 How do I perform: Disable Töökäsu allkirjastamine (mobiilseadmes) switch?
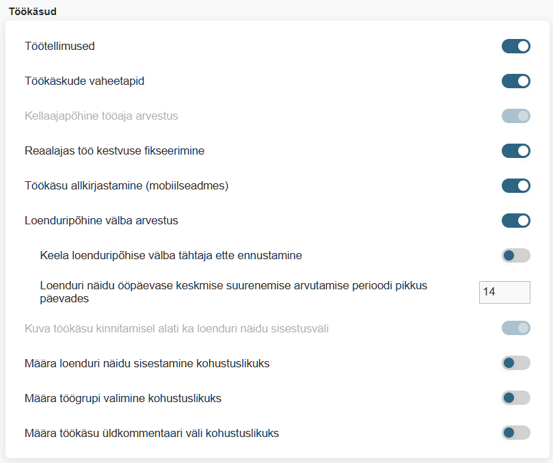pos(515,185)
